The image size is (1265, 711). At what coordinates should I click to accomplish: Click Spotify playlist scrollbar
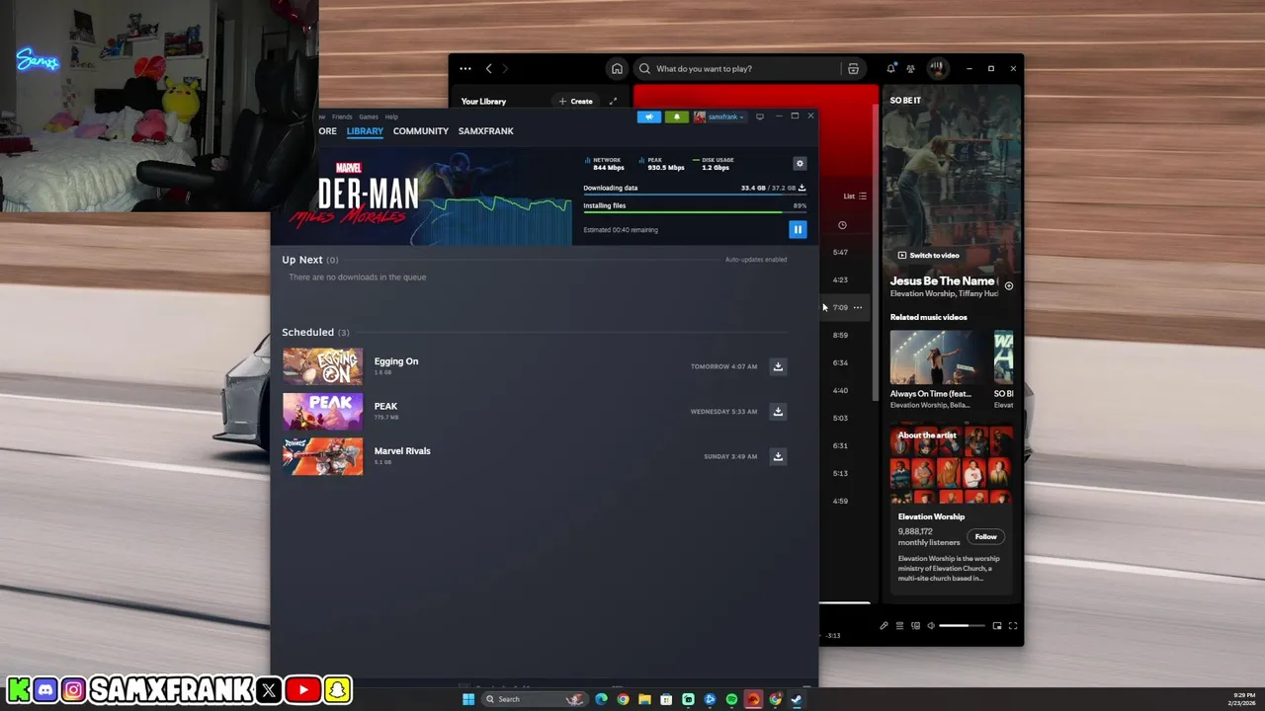click(875, 255)
